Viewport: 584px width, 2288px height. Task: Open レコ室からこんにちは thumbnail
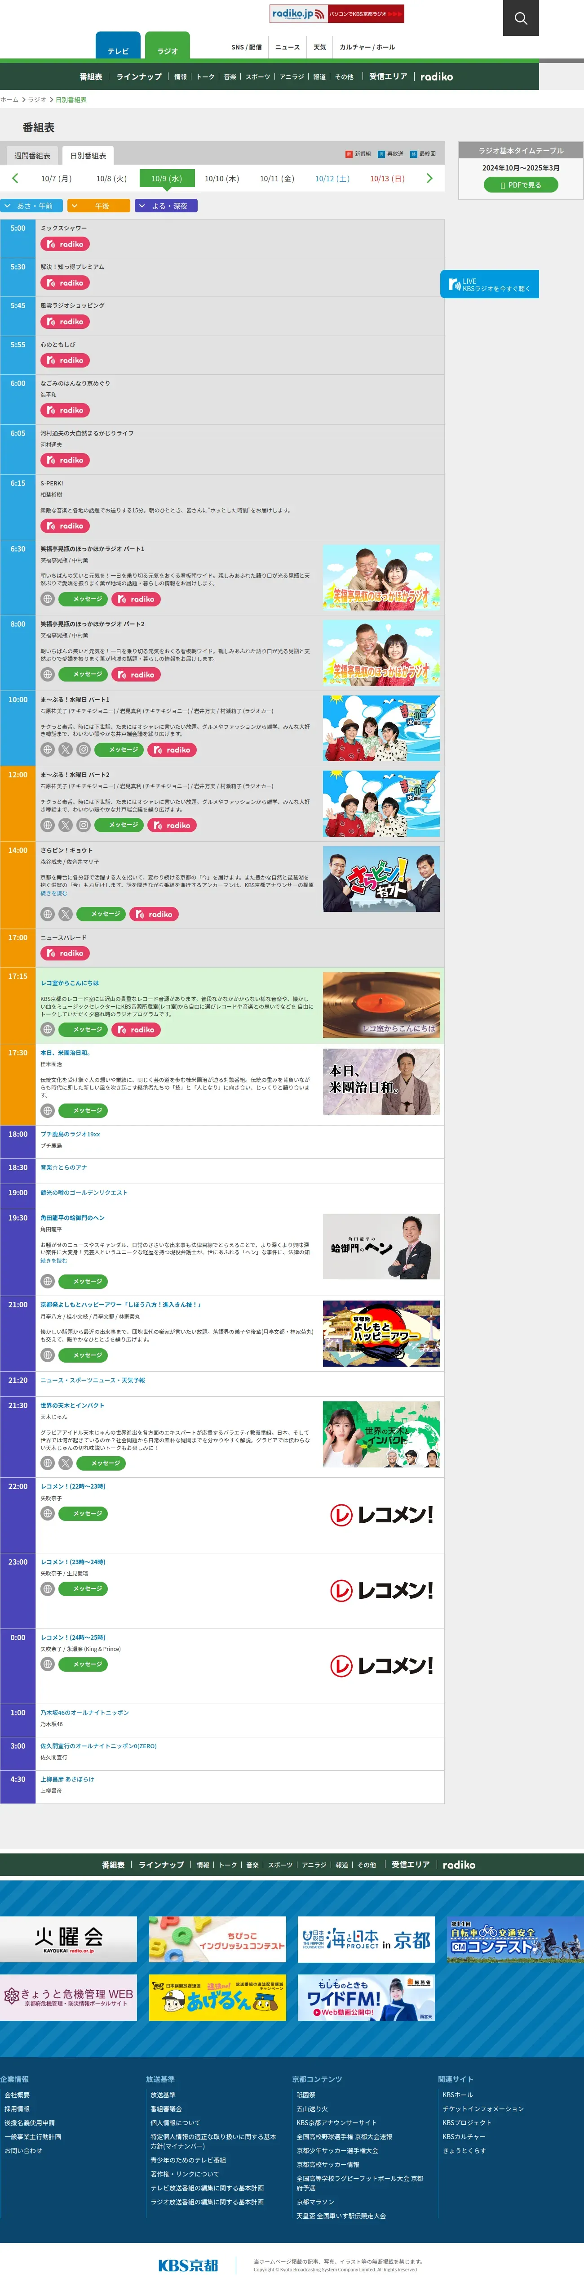tap(381, 1005)
